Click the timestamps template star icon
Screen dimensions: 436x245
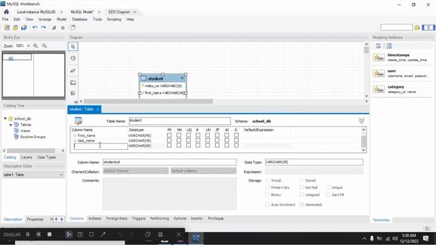click(379, 57)
